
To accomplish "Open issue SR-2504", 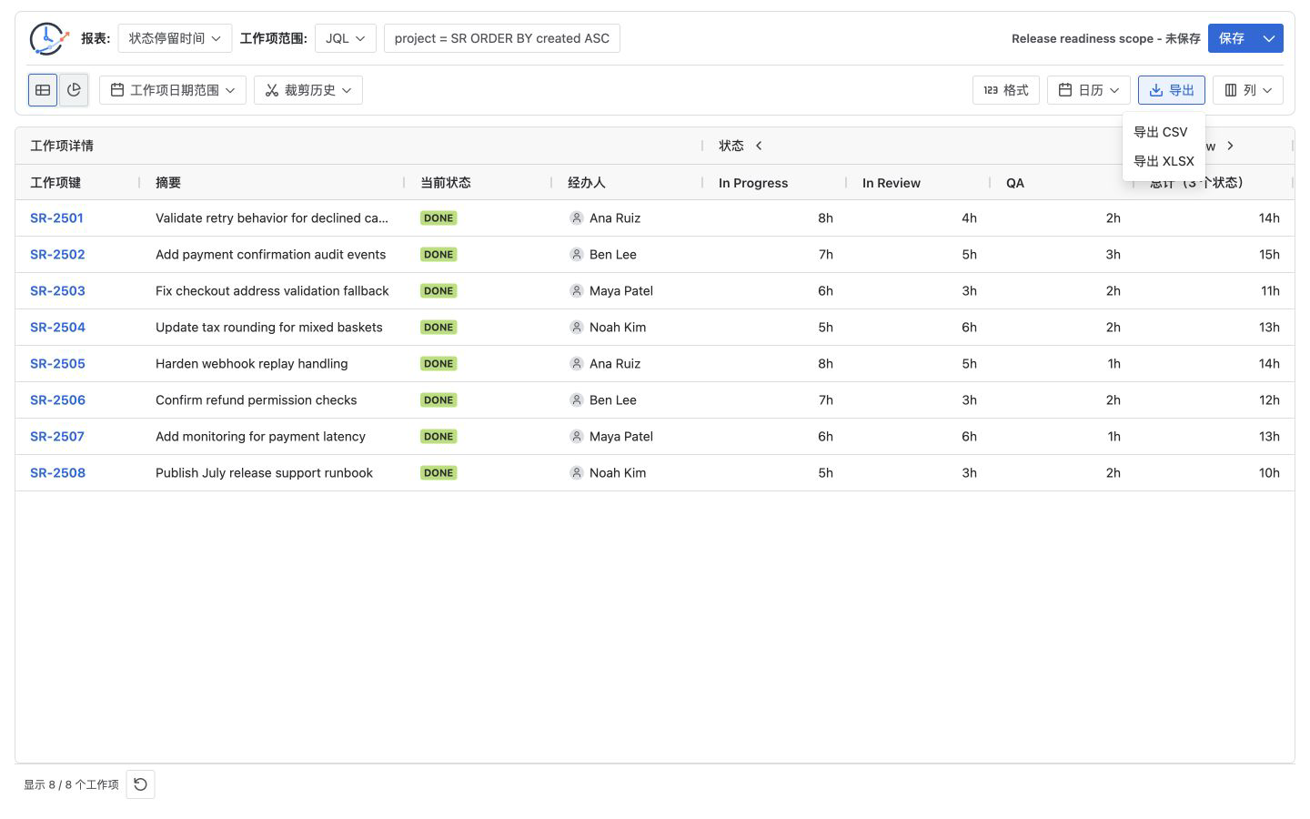I will click(57, 328).
